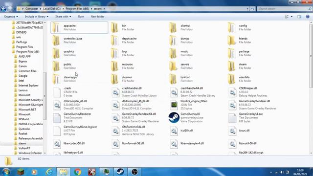
Task: Select the steamui folder name
Action: [127, 77]
